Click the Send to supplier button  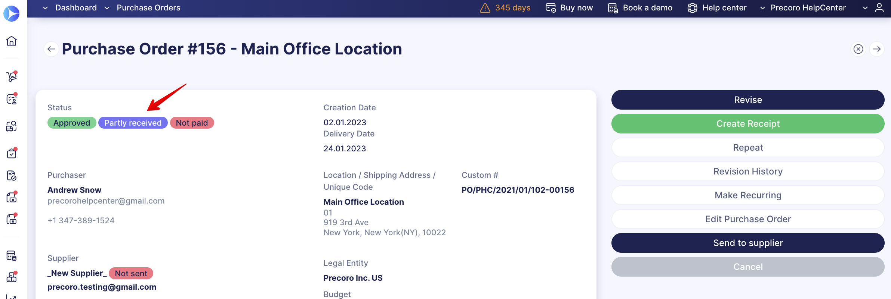pyautogui.click(x=748, y=243)
